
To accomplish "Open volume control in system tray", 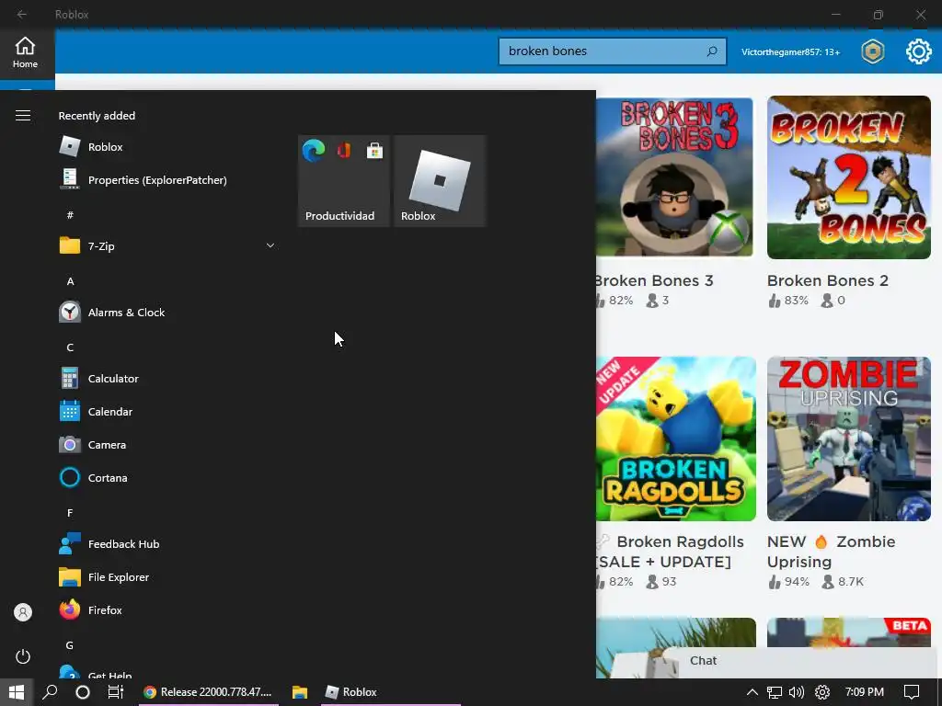I will tap(797, 692).
